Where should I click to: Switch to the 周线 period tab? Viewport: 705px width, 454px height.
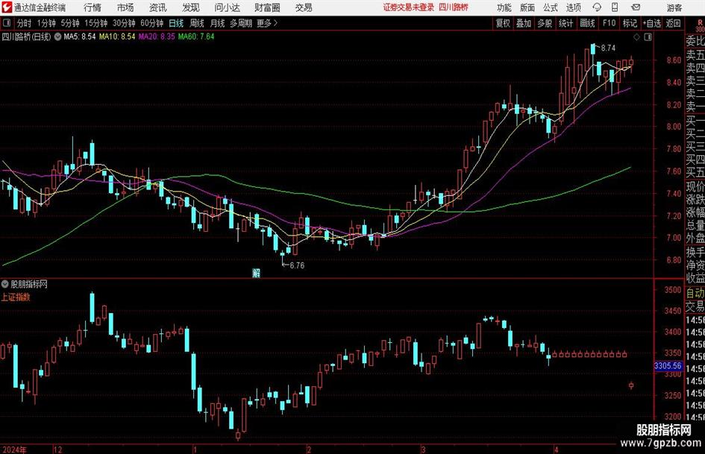tap(197, 23)
